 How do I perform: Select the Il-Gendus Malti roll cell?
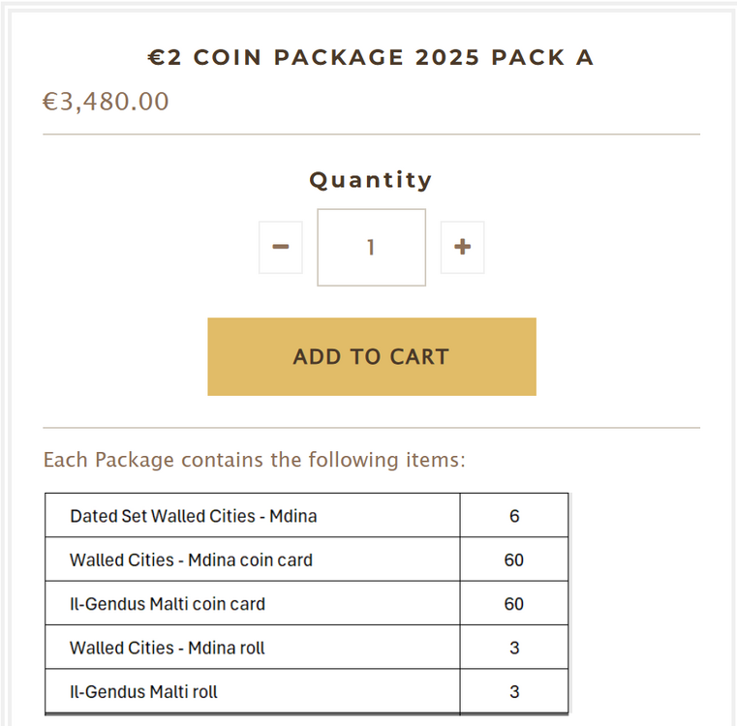tap(144, 692)
